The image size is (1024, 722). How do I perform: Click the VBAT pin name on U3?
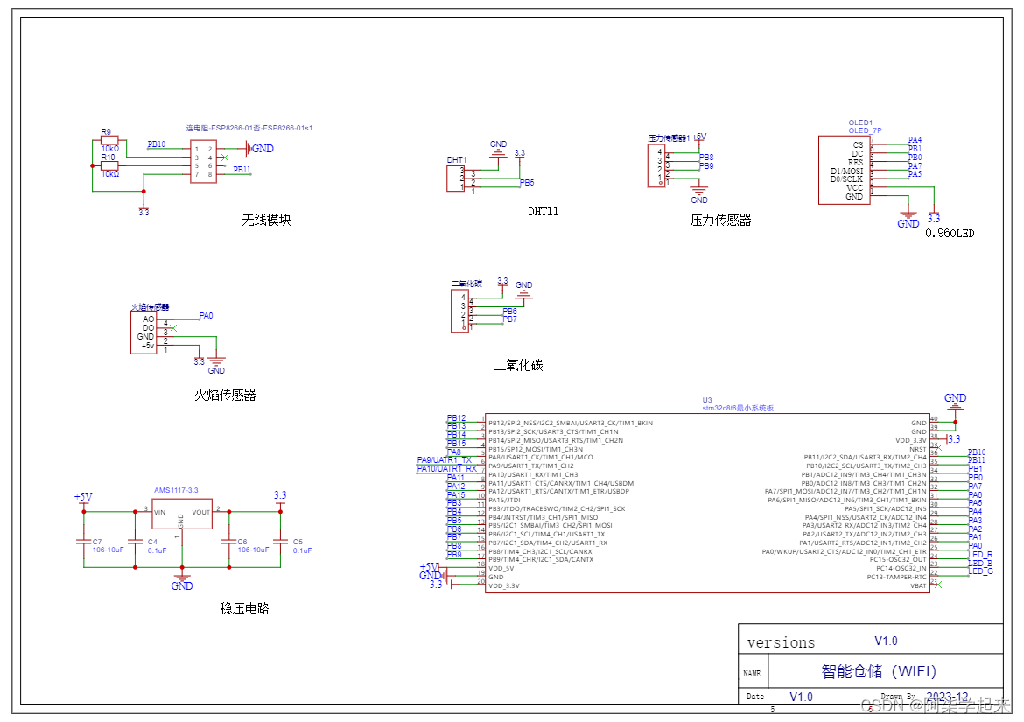(918, 585)
